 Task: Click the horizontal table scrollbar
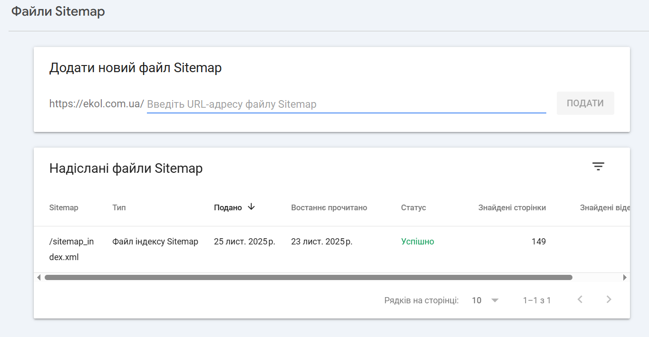(308, 278)
